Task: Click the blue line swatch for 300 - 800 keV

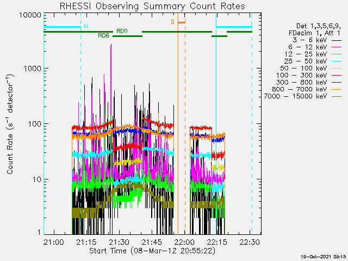Action: tap(337, 82)
